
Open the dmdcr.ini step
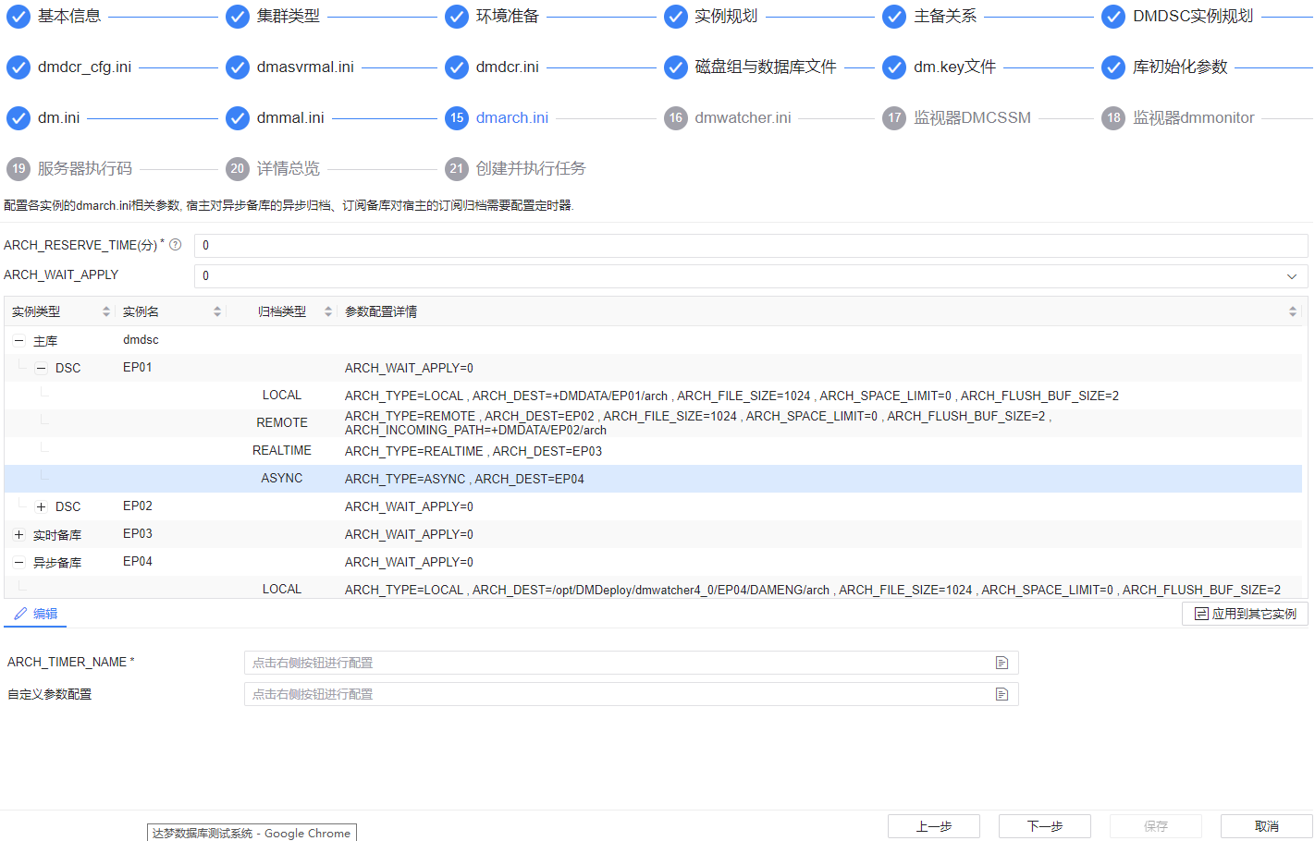coord(492,67)
